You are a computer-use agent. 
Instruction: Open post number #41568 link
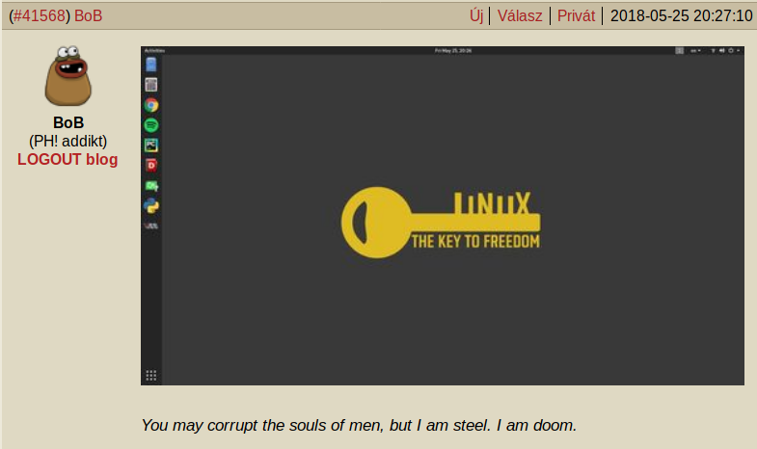pos(39,16)
